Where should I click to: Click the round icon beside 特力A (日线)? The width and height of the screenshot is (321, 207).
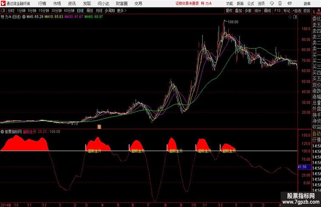pos(24,17)
